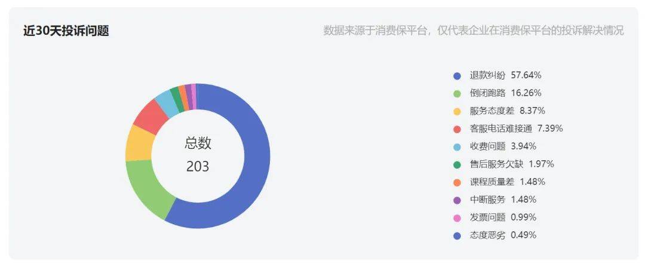Click the orange 课程质量差 legend dot
Screen dimensions: 645x269
tap(457, 182)
